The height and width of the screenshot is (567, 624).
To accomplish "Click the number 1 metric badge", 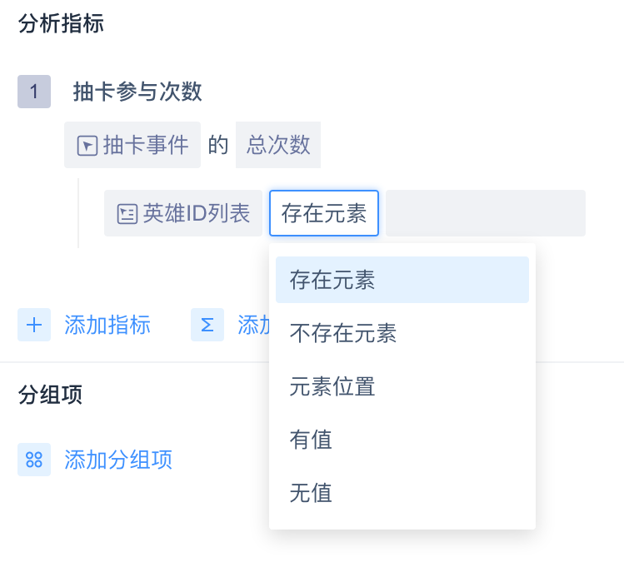I will pyautogui.click(x=34, y=92).
